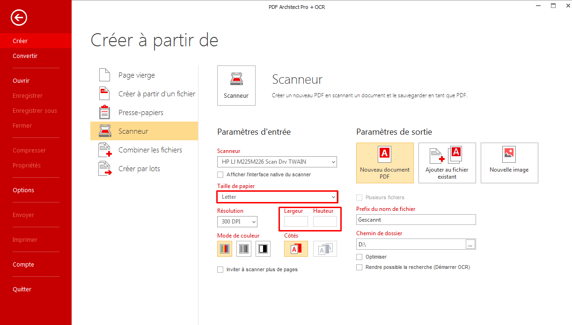Click the Paramètres de sortie heading
The width and height of the screenshot is (572, 325).
point(394,132)
